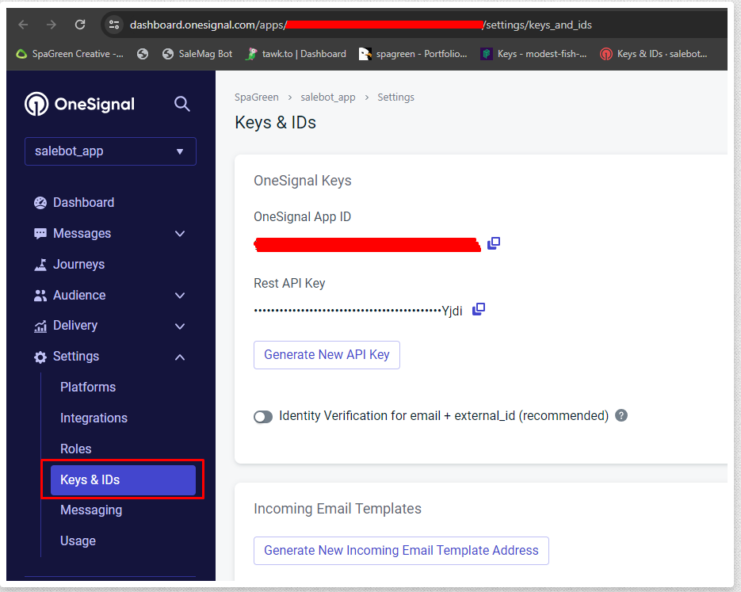Click the browser back arrow

23,25
